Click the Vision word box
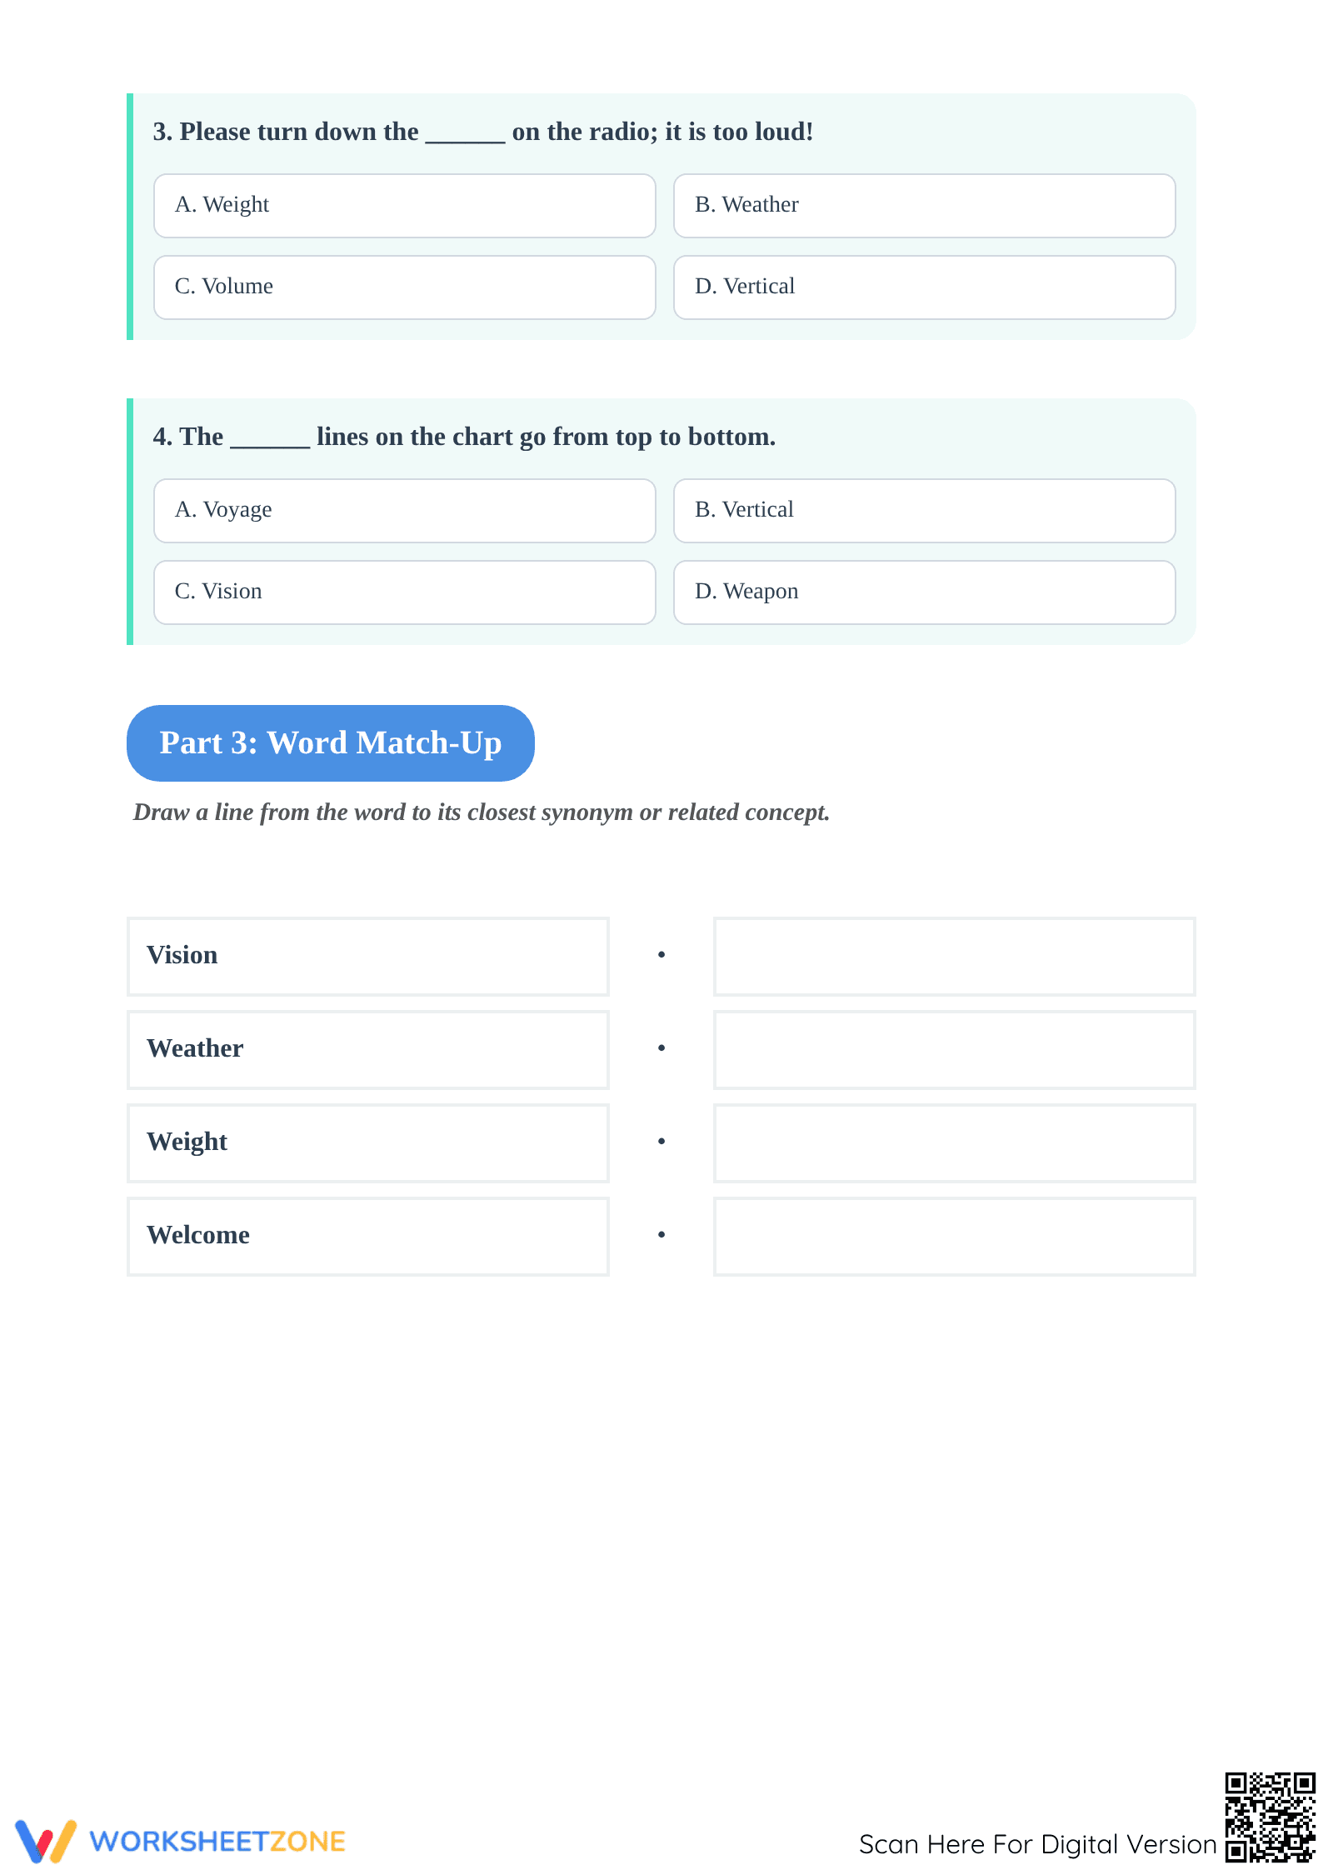1323x1870 pixels. (x=367, y=957)
